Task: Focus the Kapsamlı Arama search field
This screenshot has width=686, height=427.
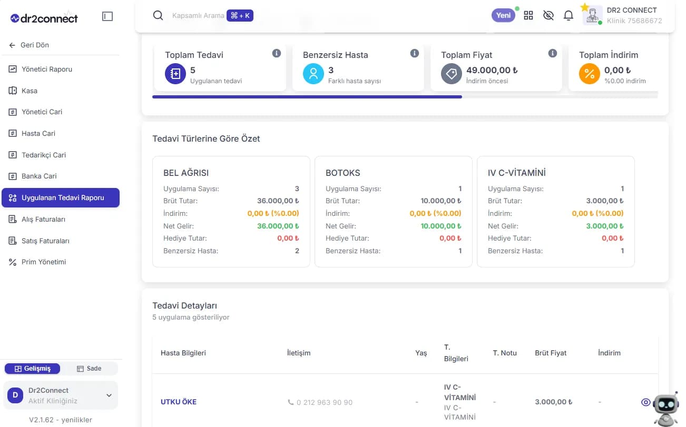Action: pos(198,16)
